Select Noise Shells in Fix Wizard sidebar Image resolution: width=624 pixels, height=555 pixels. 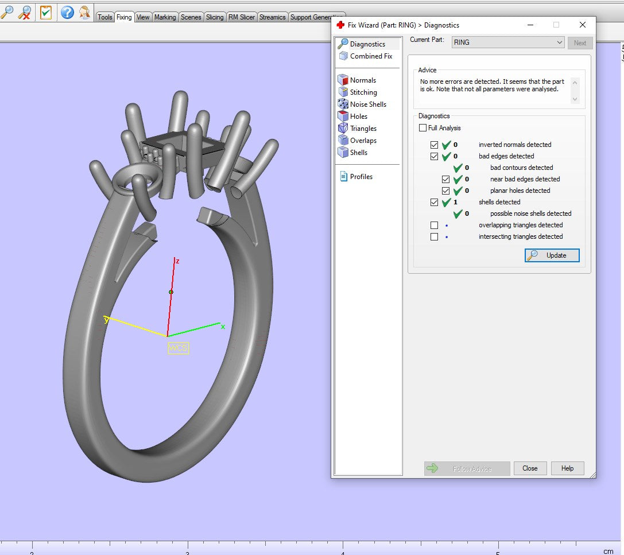click(x=367, y=104)
